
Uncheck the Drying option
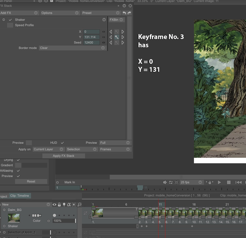pos(18,160)
